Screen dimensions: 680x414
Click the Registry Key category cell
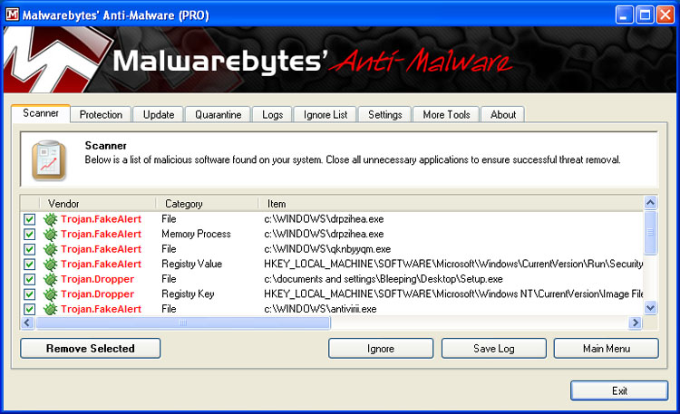coord(188,294)
